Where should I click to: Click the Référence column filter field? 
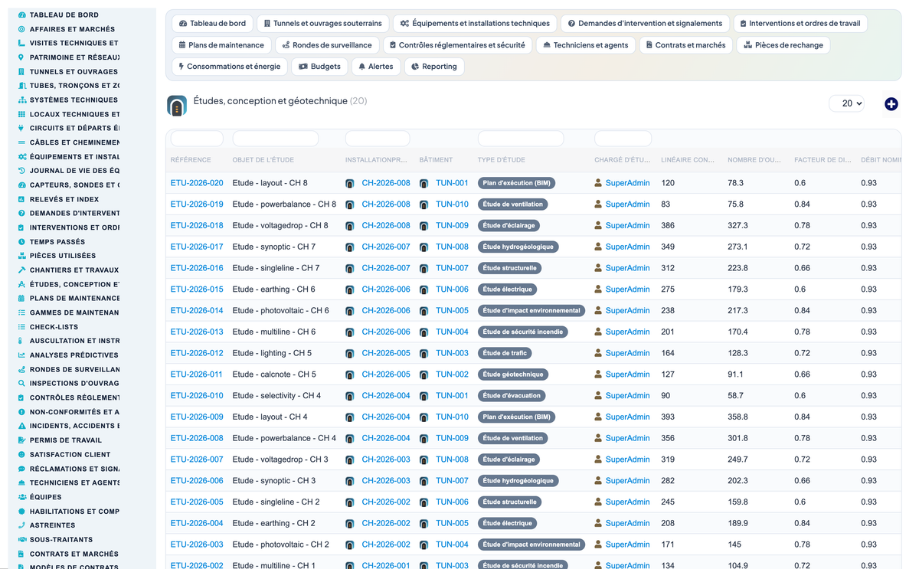(197, 139)
